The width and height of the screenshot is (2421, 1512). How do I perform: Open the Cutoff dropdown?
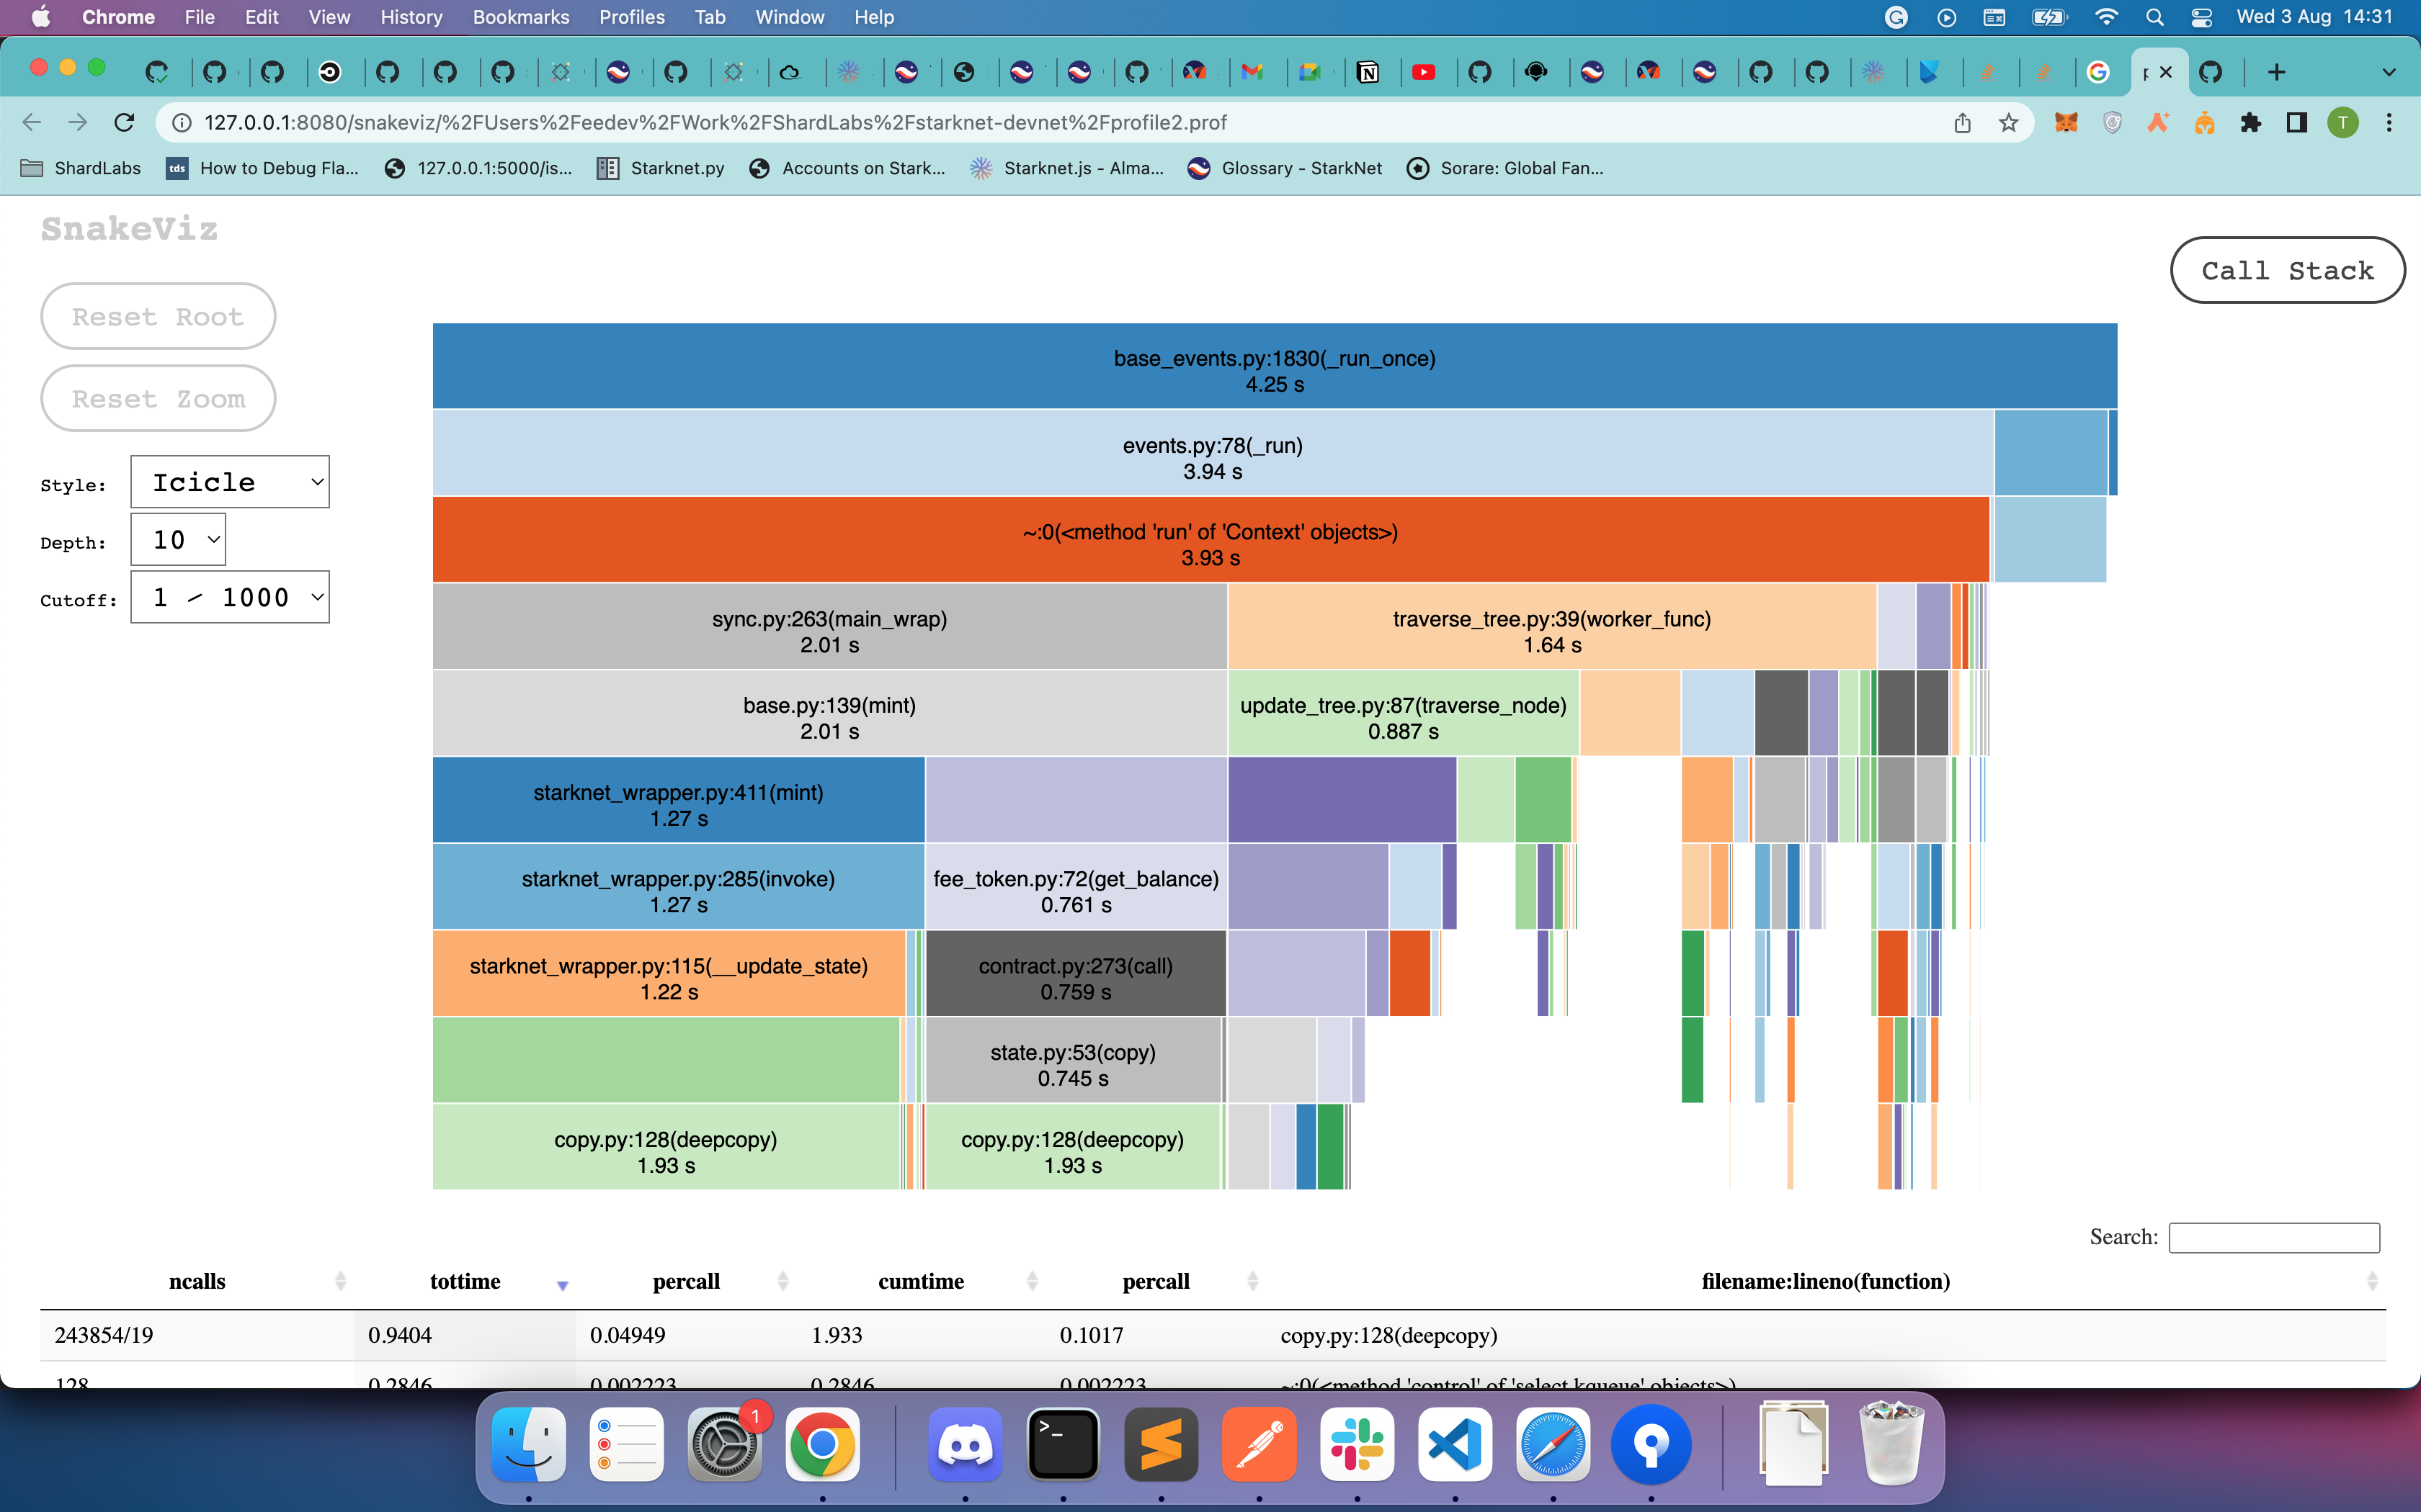[230, 597]
